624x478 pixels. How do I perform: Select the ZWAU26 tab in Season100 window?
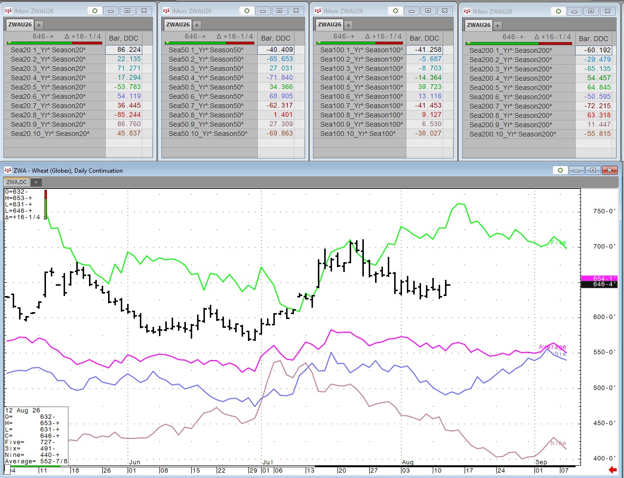[330, 24]
